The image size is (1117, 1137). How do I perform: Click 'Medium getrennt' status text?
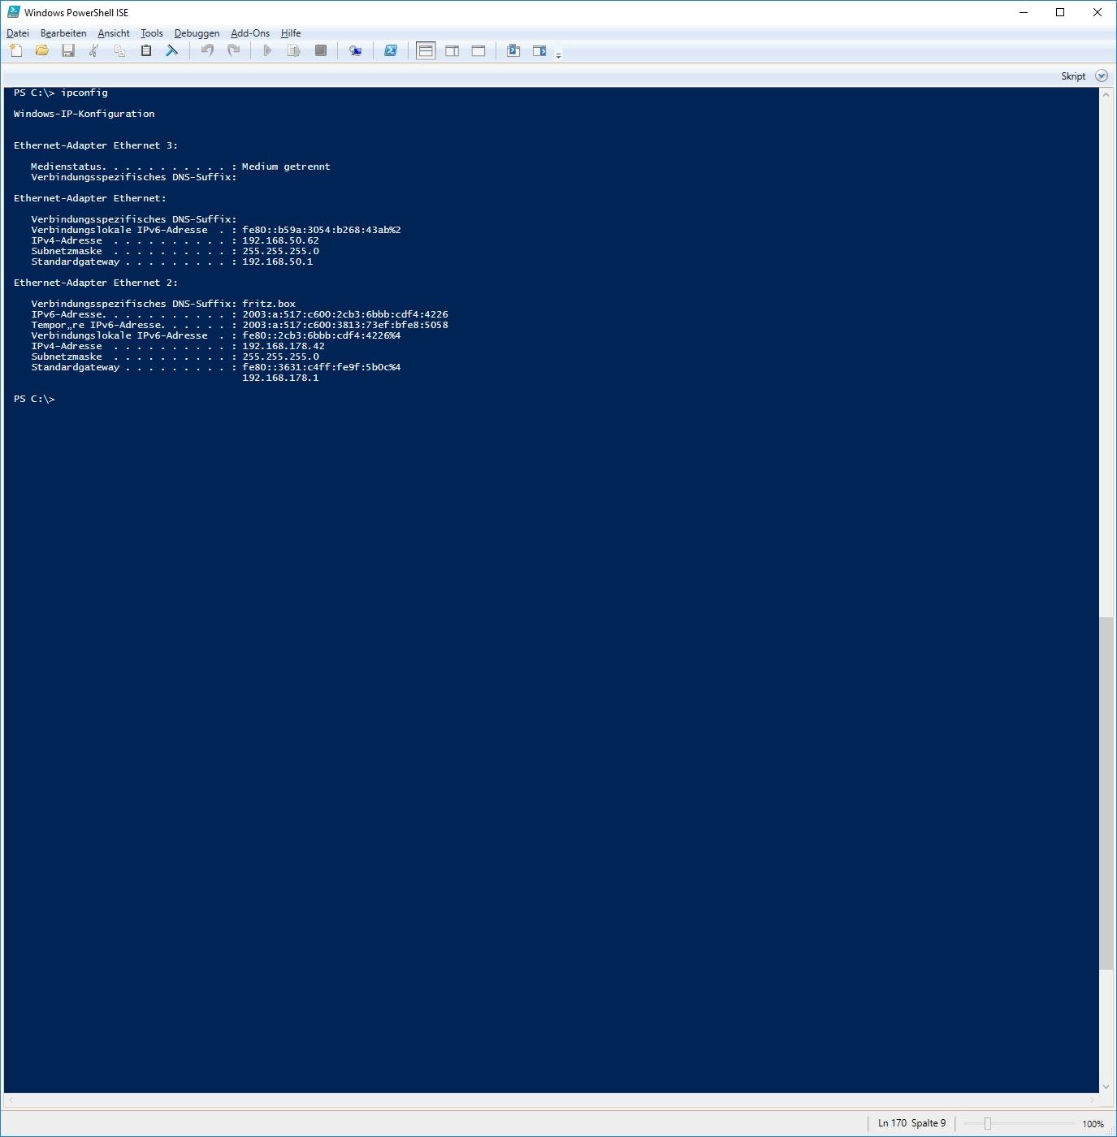[x=286, y=166]
